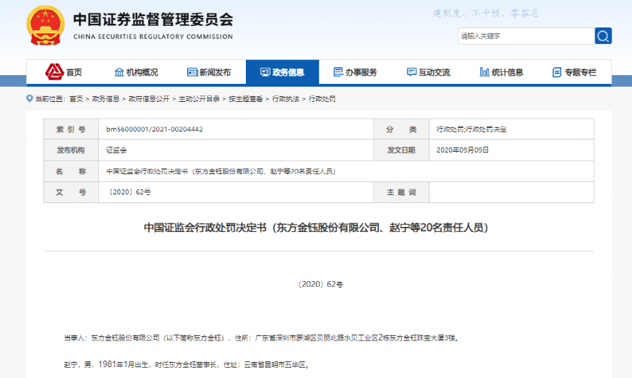The image size is (632, 378).
Task: Go to 政务信息 in the breadcrumb
Action: click(106, 99)
